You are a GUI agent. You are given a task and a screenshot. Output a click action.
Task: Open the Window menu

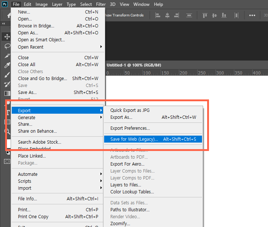[x=142, y=4]
